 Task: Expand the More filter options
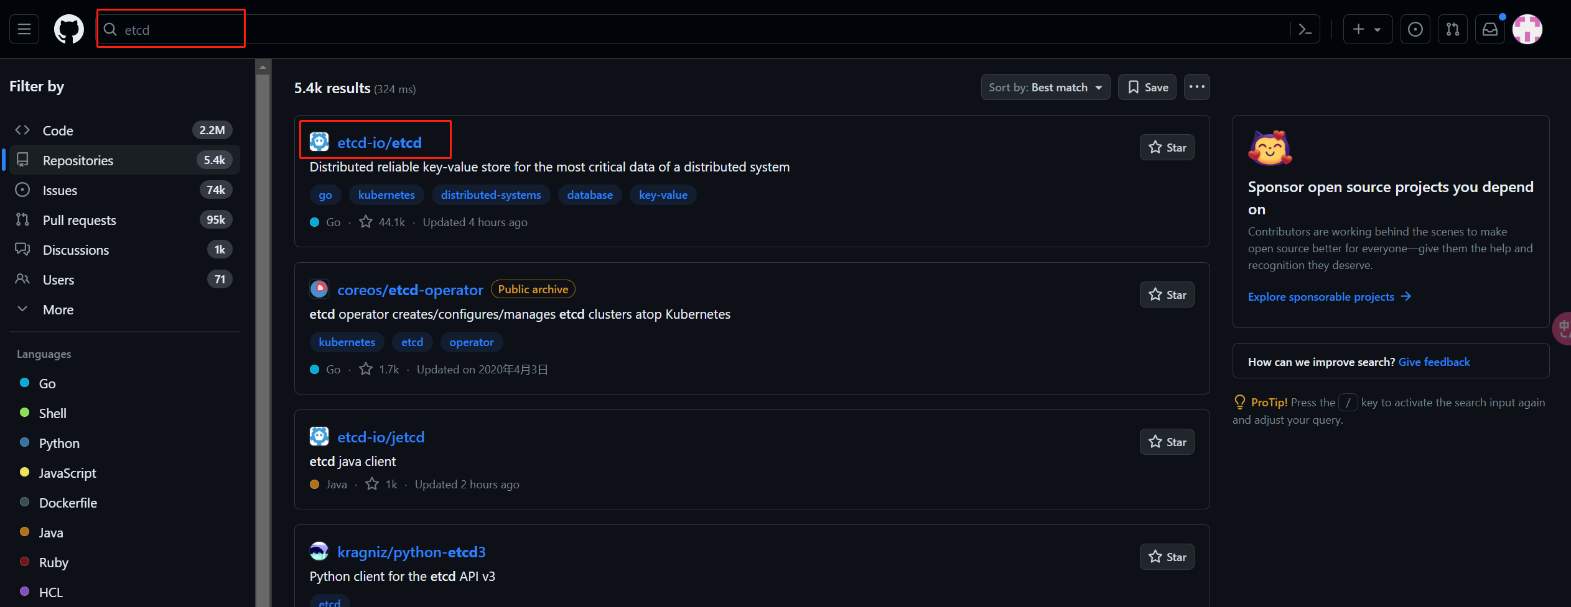point(124,309)
